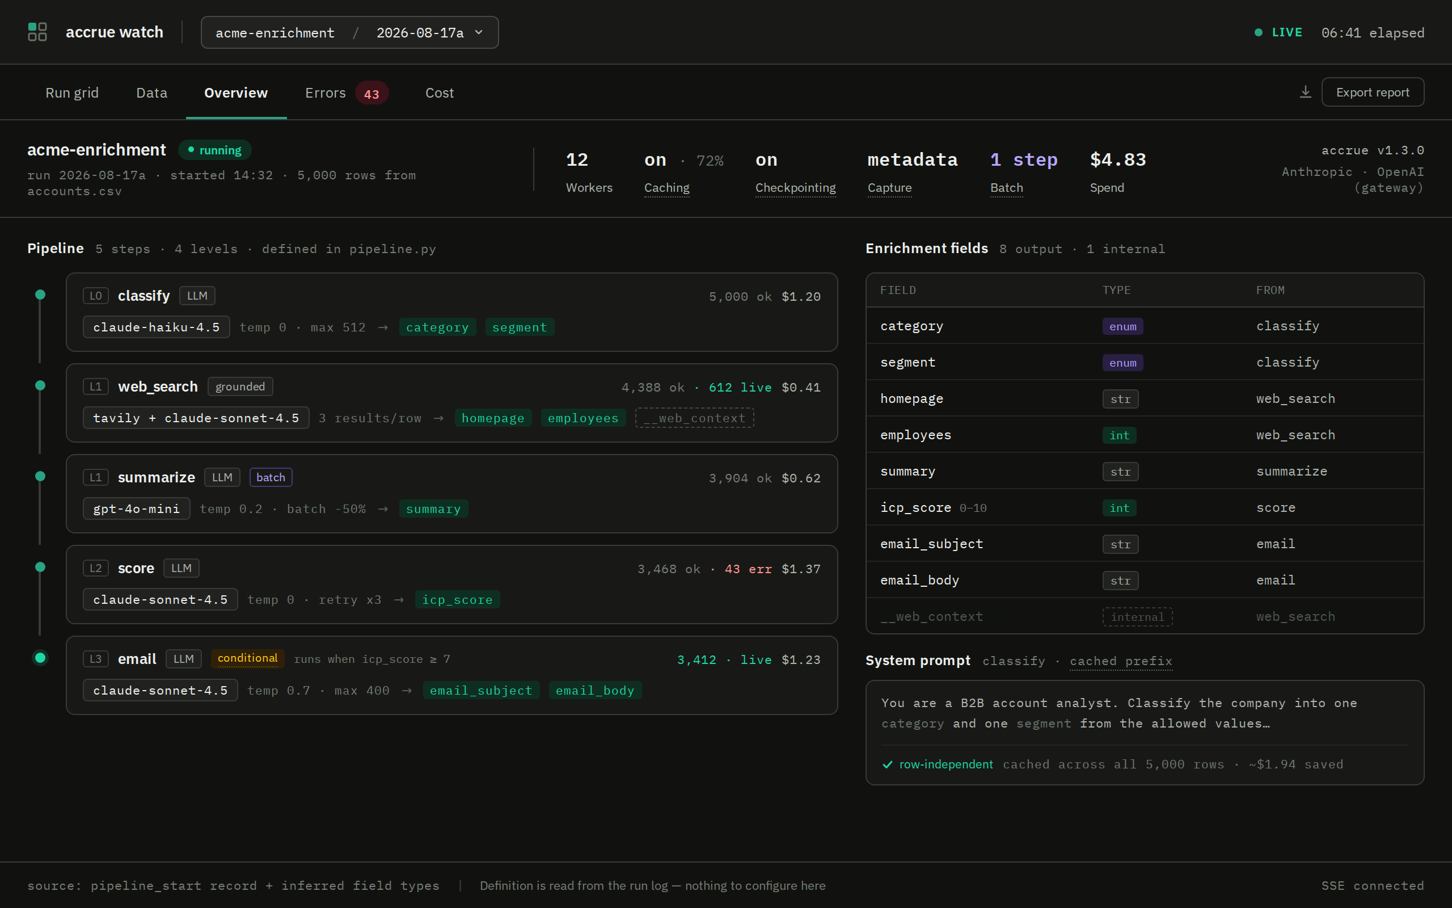Viewport: 1452px width, 908px height.
Task: Open the acme-enrichment run selector dropdown
Action: pos(349,32)
